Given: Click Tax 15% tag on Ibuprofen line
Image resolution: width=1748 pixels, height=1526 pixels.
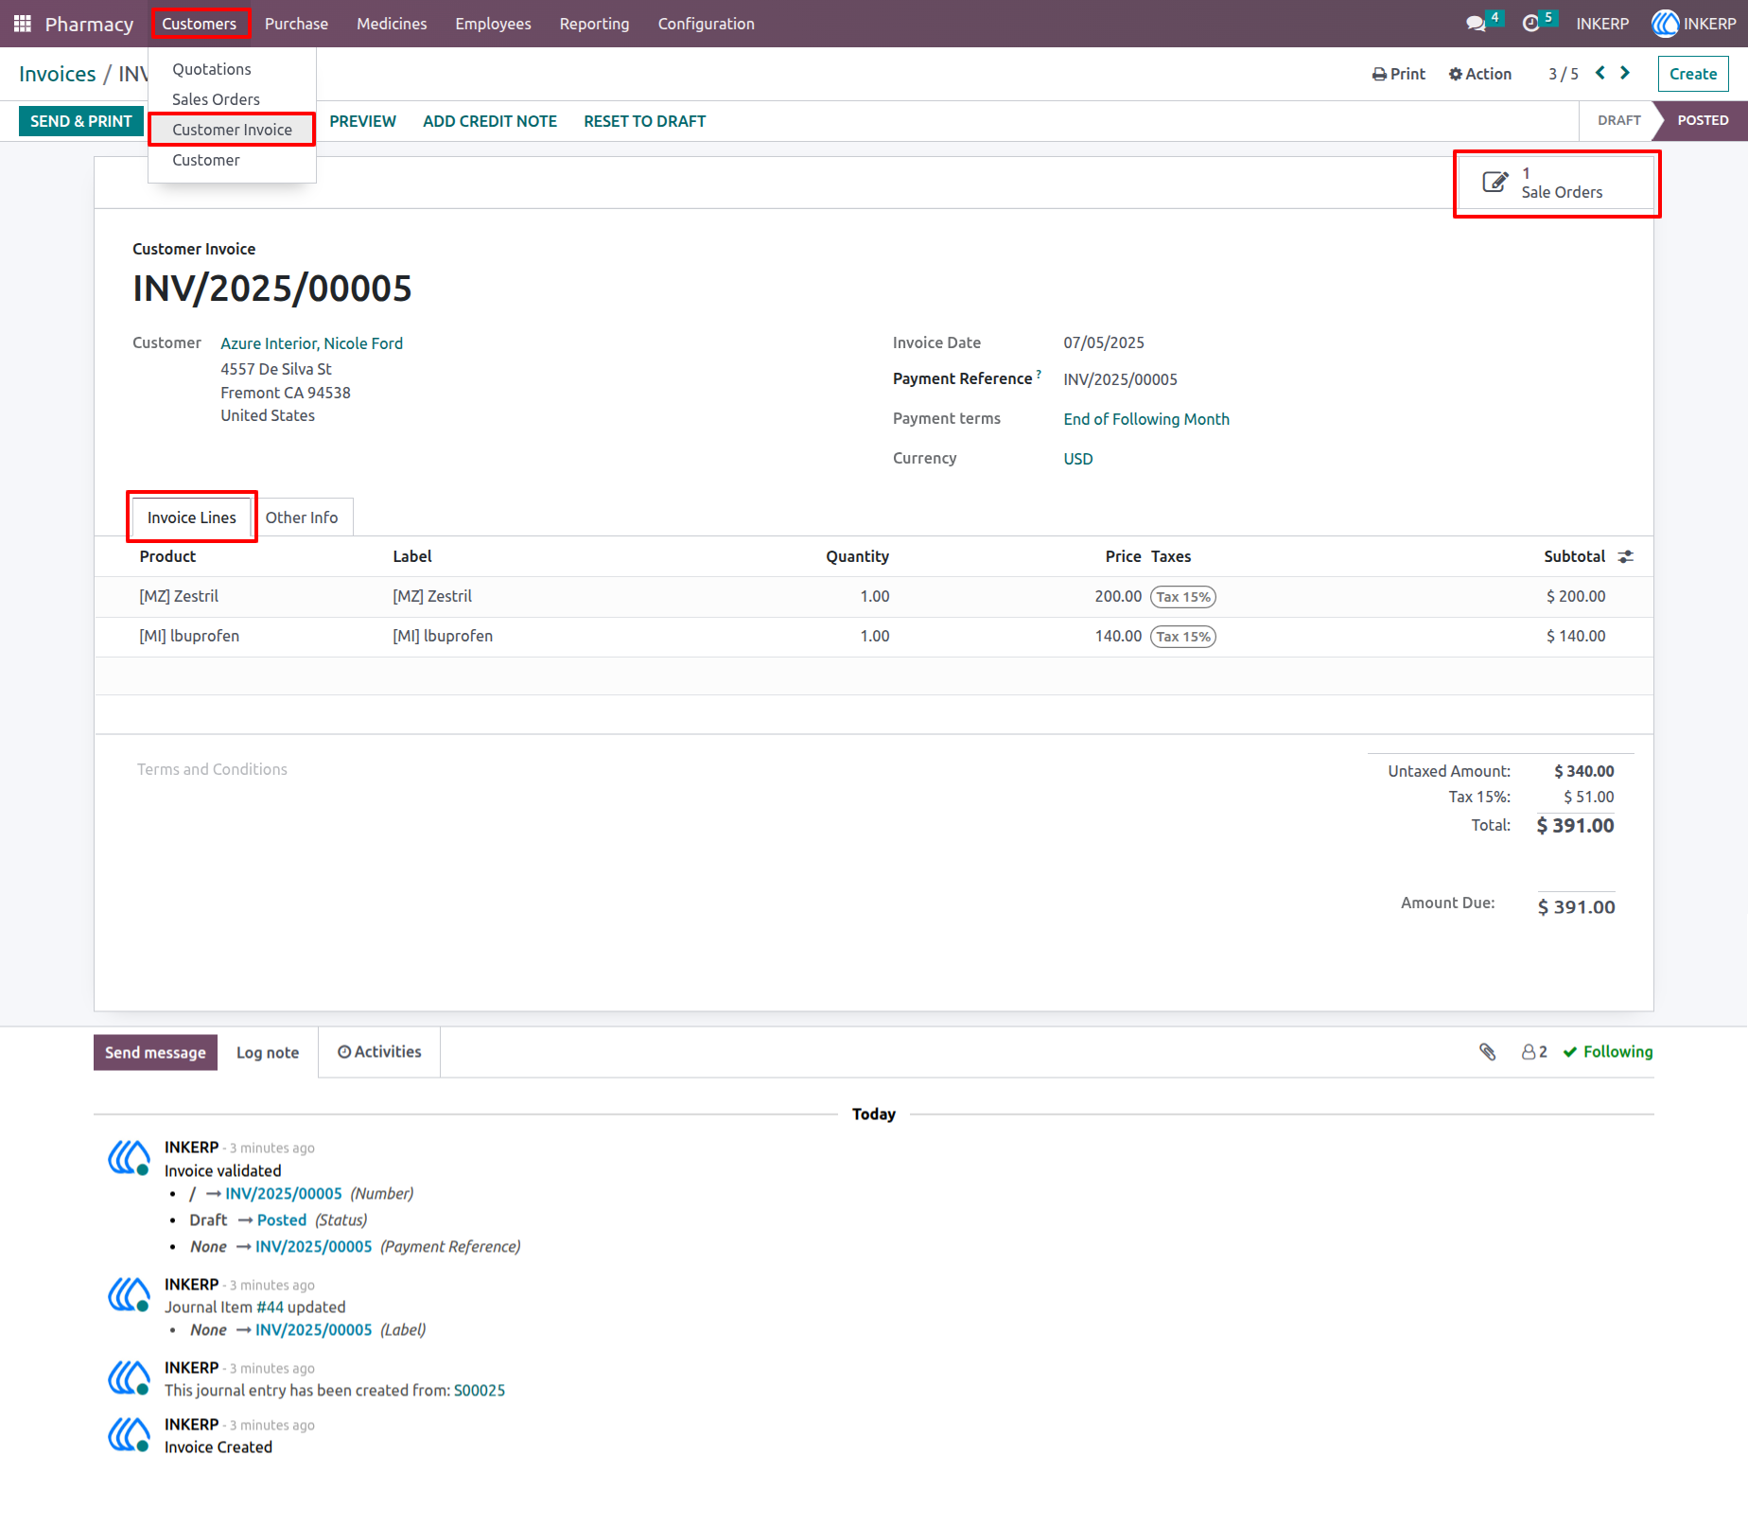Looking at the screenshot, I should point(1183,637).
